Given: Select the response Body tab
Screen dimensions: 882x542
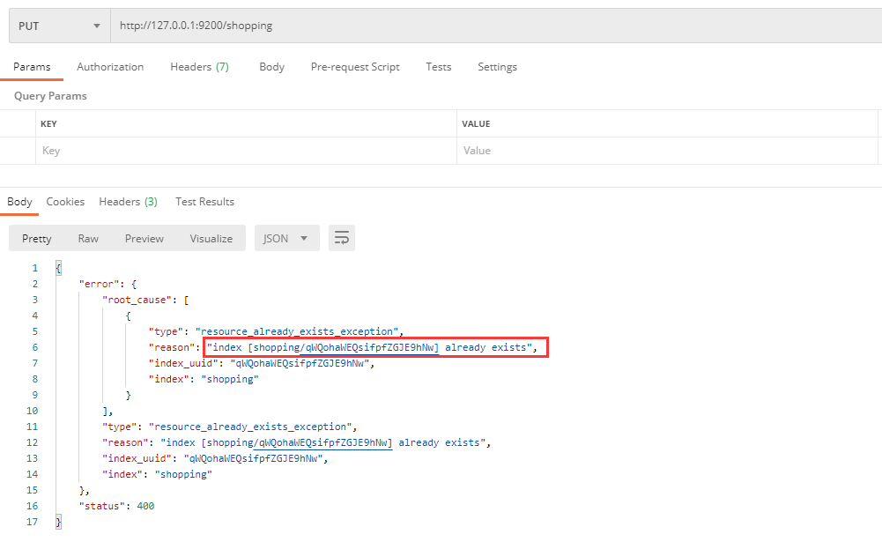Looking at the screenshot, I should point(19,202).
